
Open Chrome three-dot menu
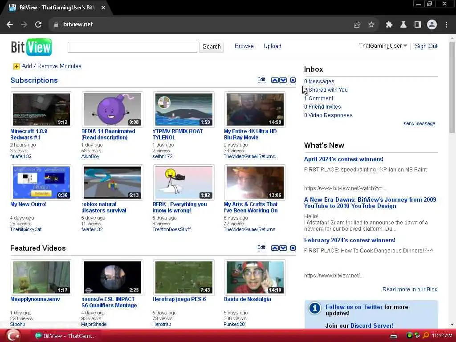(446, 25)
